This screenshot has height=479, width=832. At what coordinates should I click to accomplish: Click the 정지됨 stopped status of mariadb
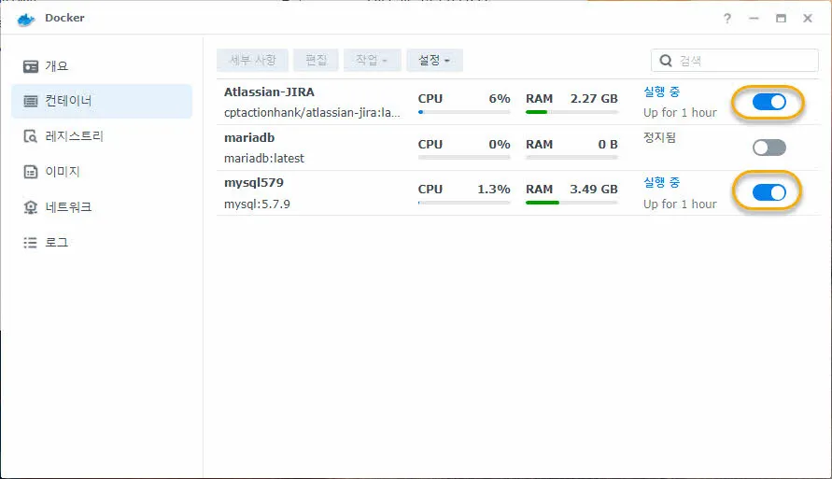point(659,138)
